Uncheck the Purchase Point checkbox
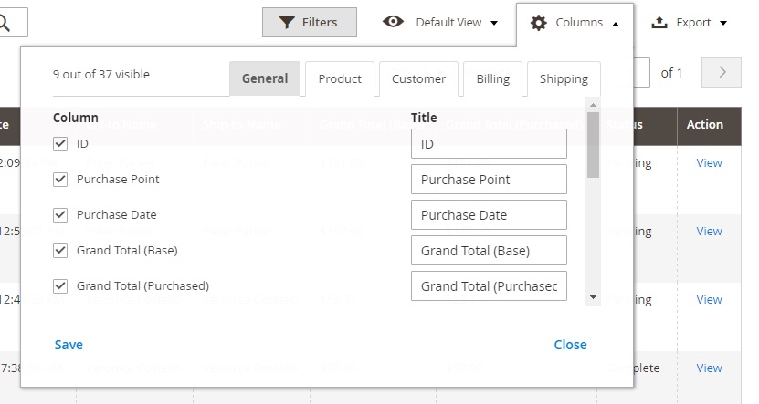Viewport: 759px width, 404px height. [x=60, y=180]
